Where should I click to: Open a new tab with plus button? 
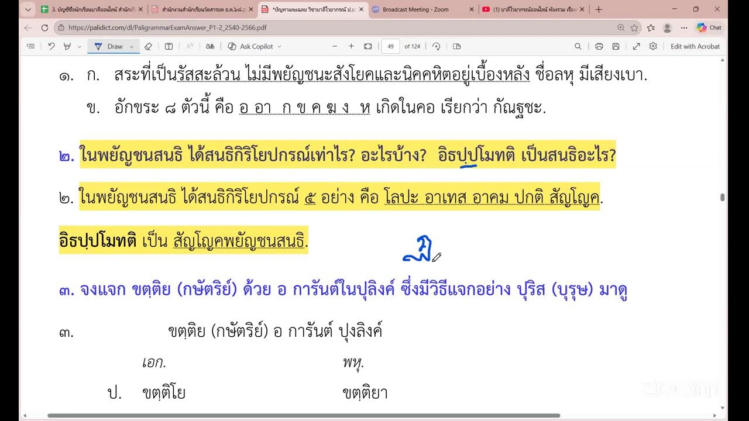599,9
